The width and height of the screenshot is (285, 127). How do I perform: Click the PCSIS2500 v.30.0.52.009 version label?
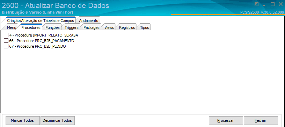coord(262,13)
